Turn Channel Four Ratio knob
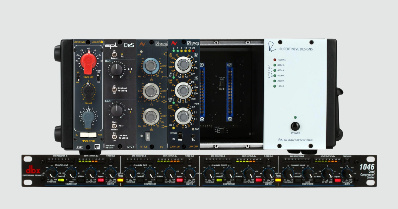The height and width of the screenshot is (209, 398). [x=308, y=174]
